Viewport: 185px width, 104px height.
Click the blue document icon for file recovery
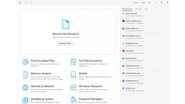[66, 24]
